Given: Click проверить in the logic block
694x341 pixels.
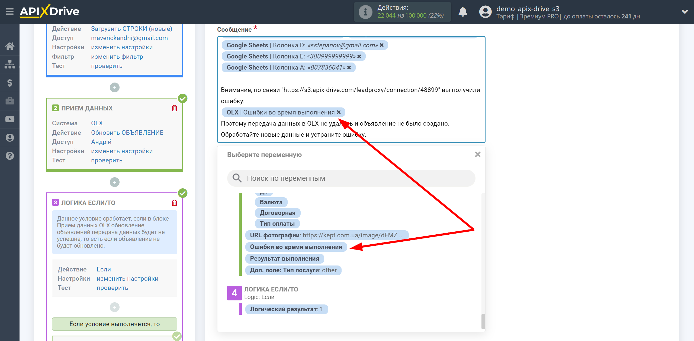Looking at the screenshot, I should 112,288.
